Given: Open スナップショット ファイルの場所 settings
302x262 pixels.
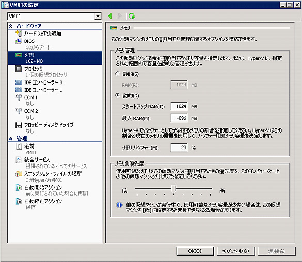Looking at the screenshot, I should 53,173.
